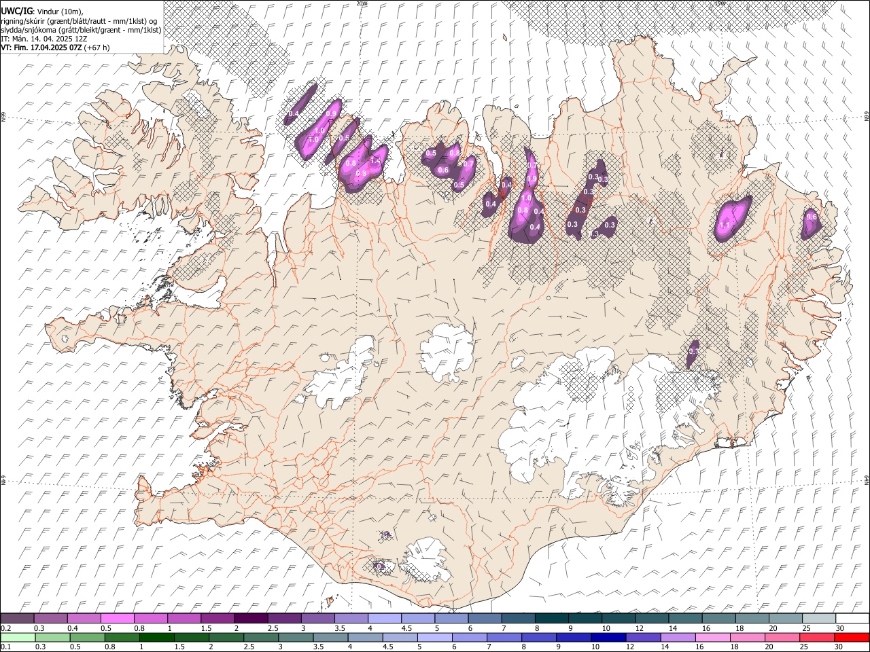Image resolution: width=870 pixels, height=652 pixels.
Task: Click the '0.6' value in the far-east purple blob
Action: pos(811,217)
